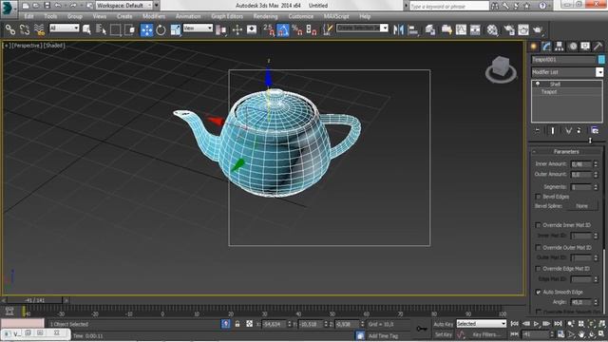Viewport: 608px width, 342px height.
Task: Uncheck Auto Smooth Edge
Action: tap(538, 292)
